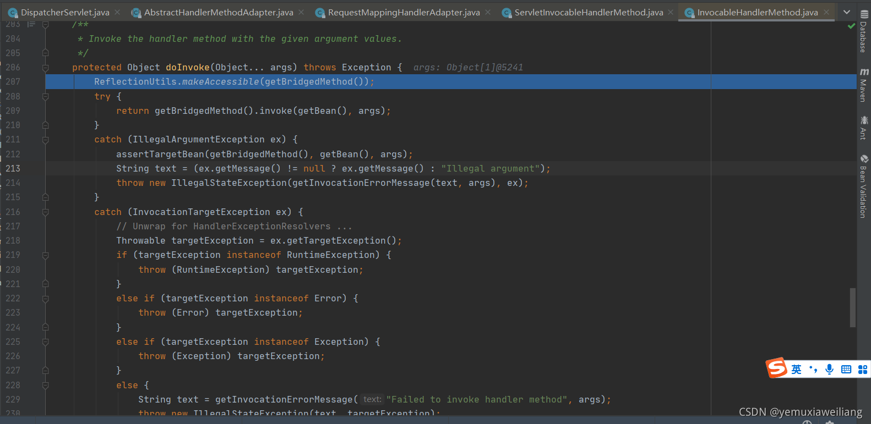The width and height of the screenshot is (871, 424).
Task: Collapse the doInvoke method at line 206
Action: [46, 68]
